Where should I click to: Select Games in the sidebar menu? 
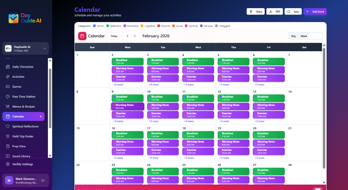pos(23,87)
